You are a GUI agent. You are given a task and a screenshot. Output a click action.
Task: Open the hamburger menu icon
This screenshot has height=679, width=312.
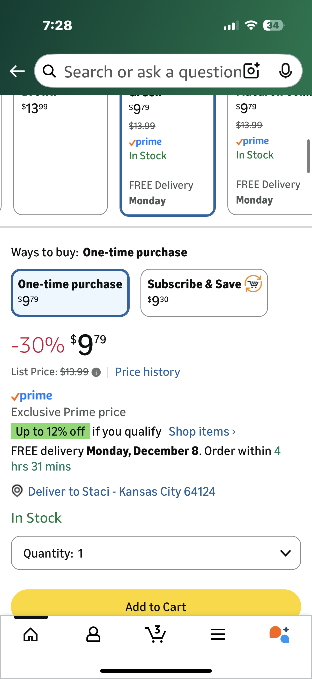[x=218, y=634]
